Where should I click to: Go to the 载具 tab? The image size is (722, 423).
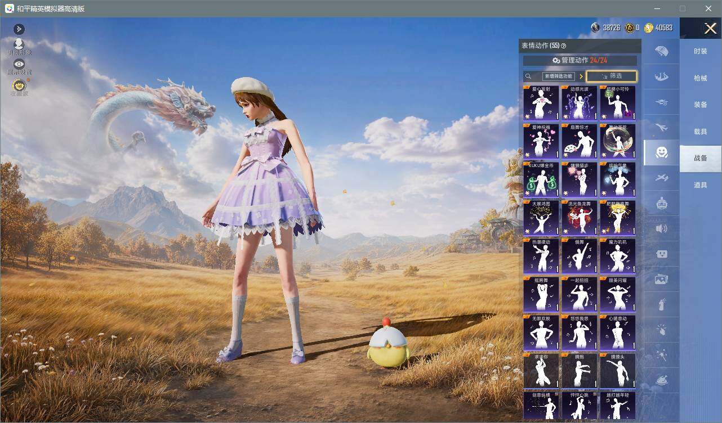click(701, 132)
